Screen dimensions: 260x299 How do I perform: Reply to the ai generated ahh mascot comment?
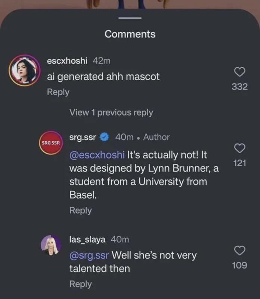(58, 92)
